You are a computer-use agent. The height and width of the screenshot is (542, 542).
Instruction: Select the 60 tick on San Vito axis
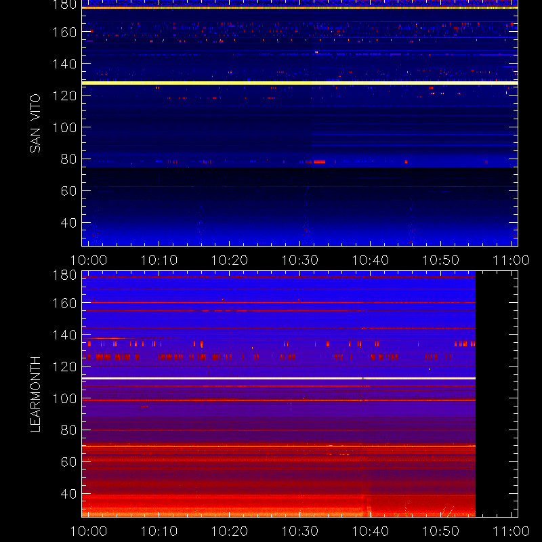[68, 191]
